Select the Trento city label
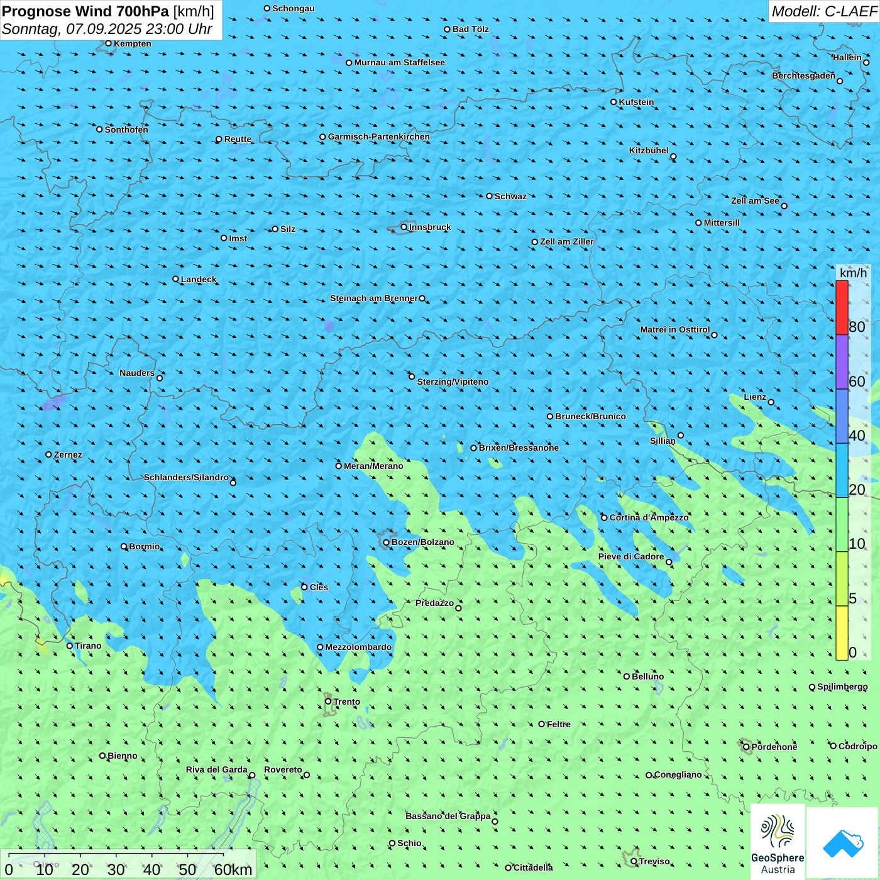This screenshot has width=880, height=880. (347, 701)
